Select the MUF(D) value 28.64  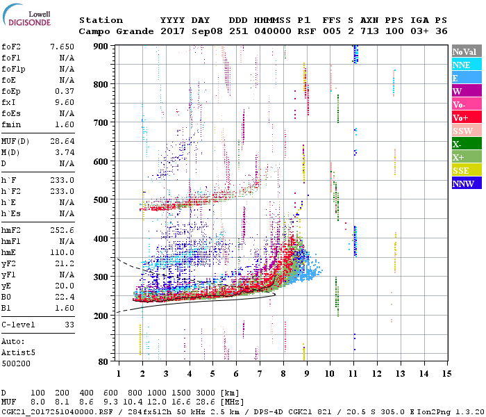click(x=62, y=141)
